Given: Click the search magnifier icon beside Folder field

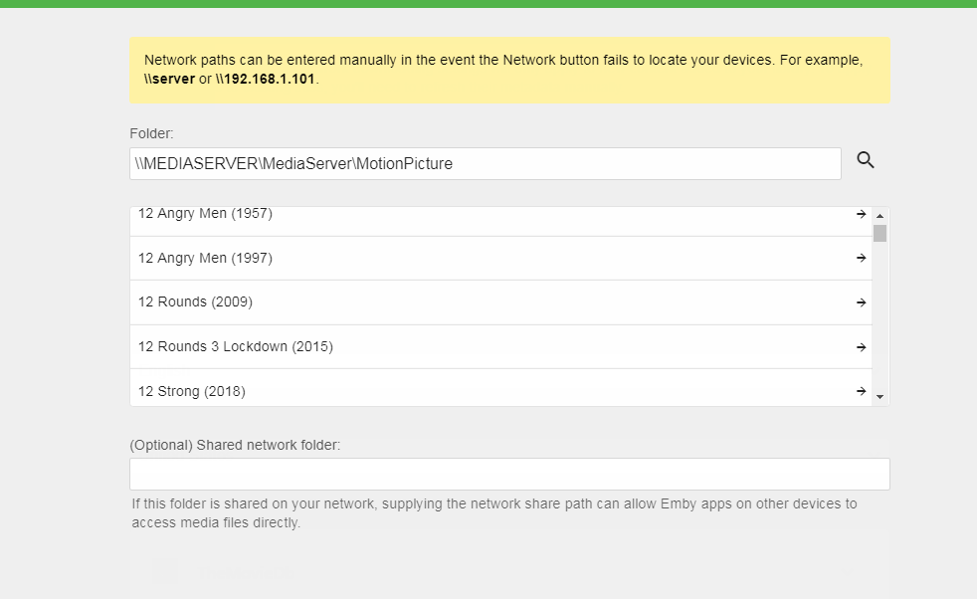Looking at the screenshot, I should click(x=866, y=160).
